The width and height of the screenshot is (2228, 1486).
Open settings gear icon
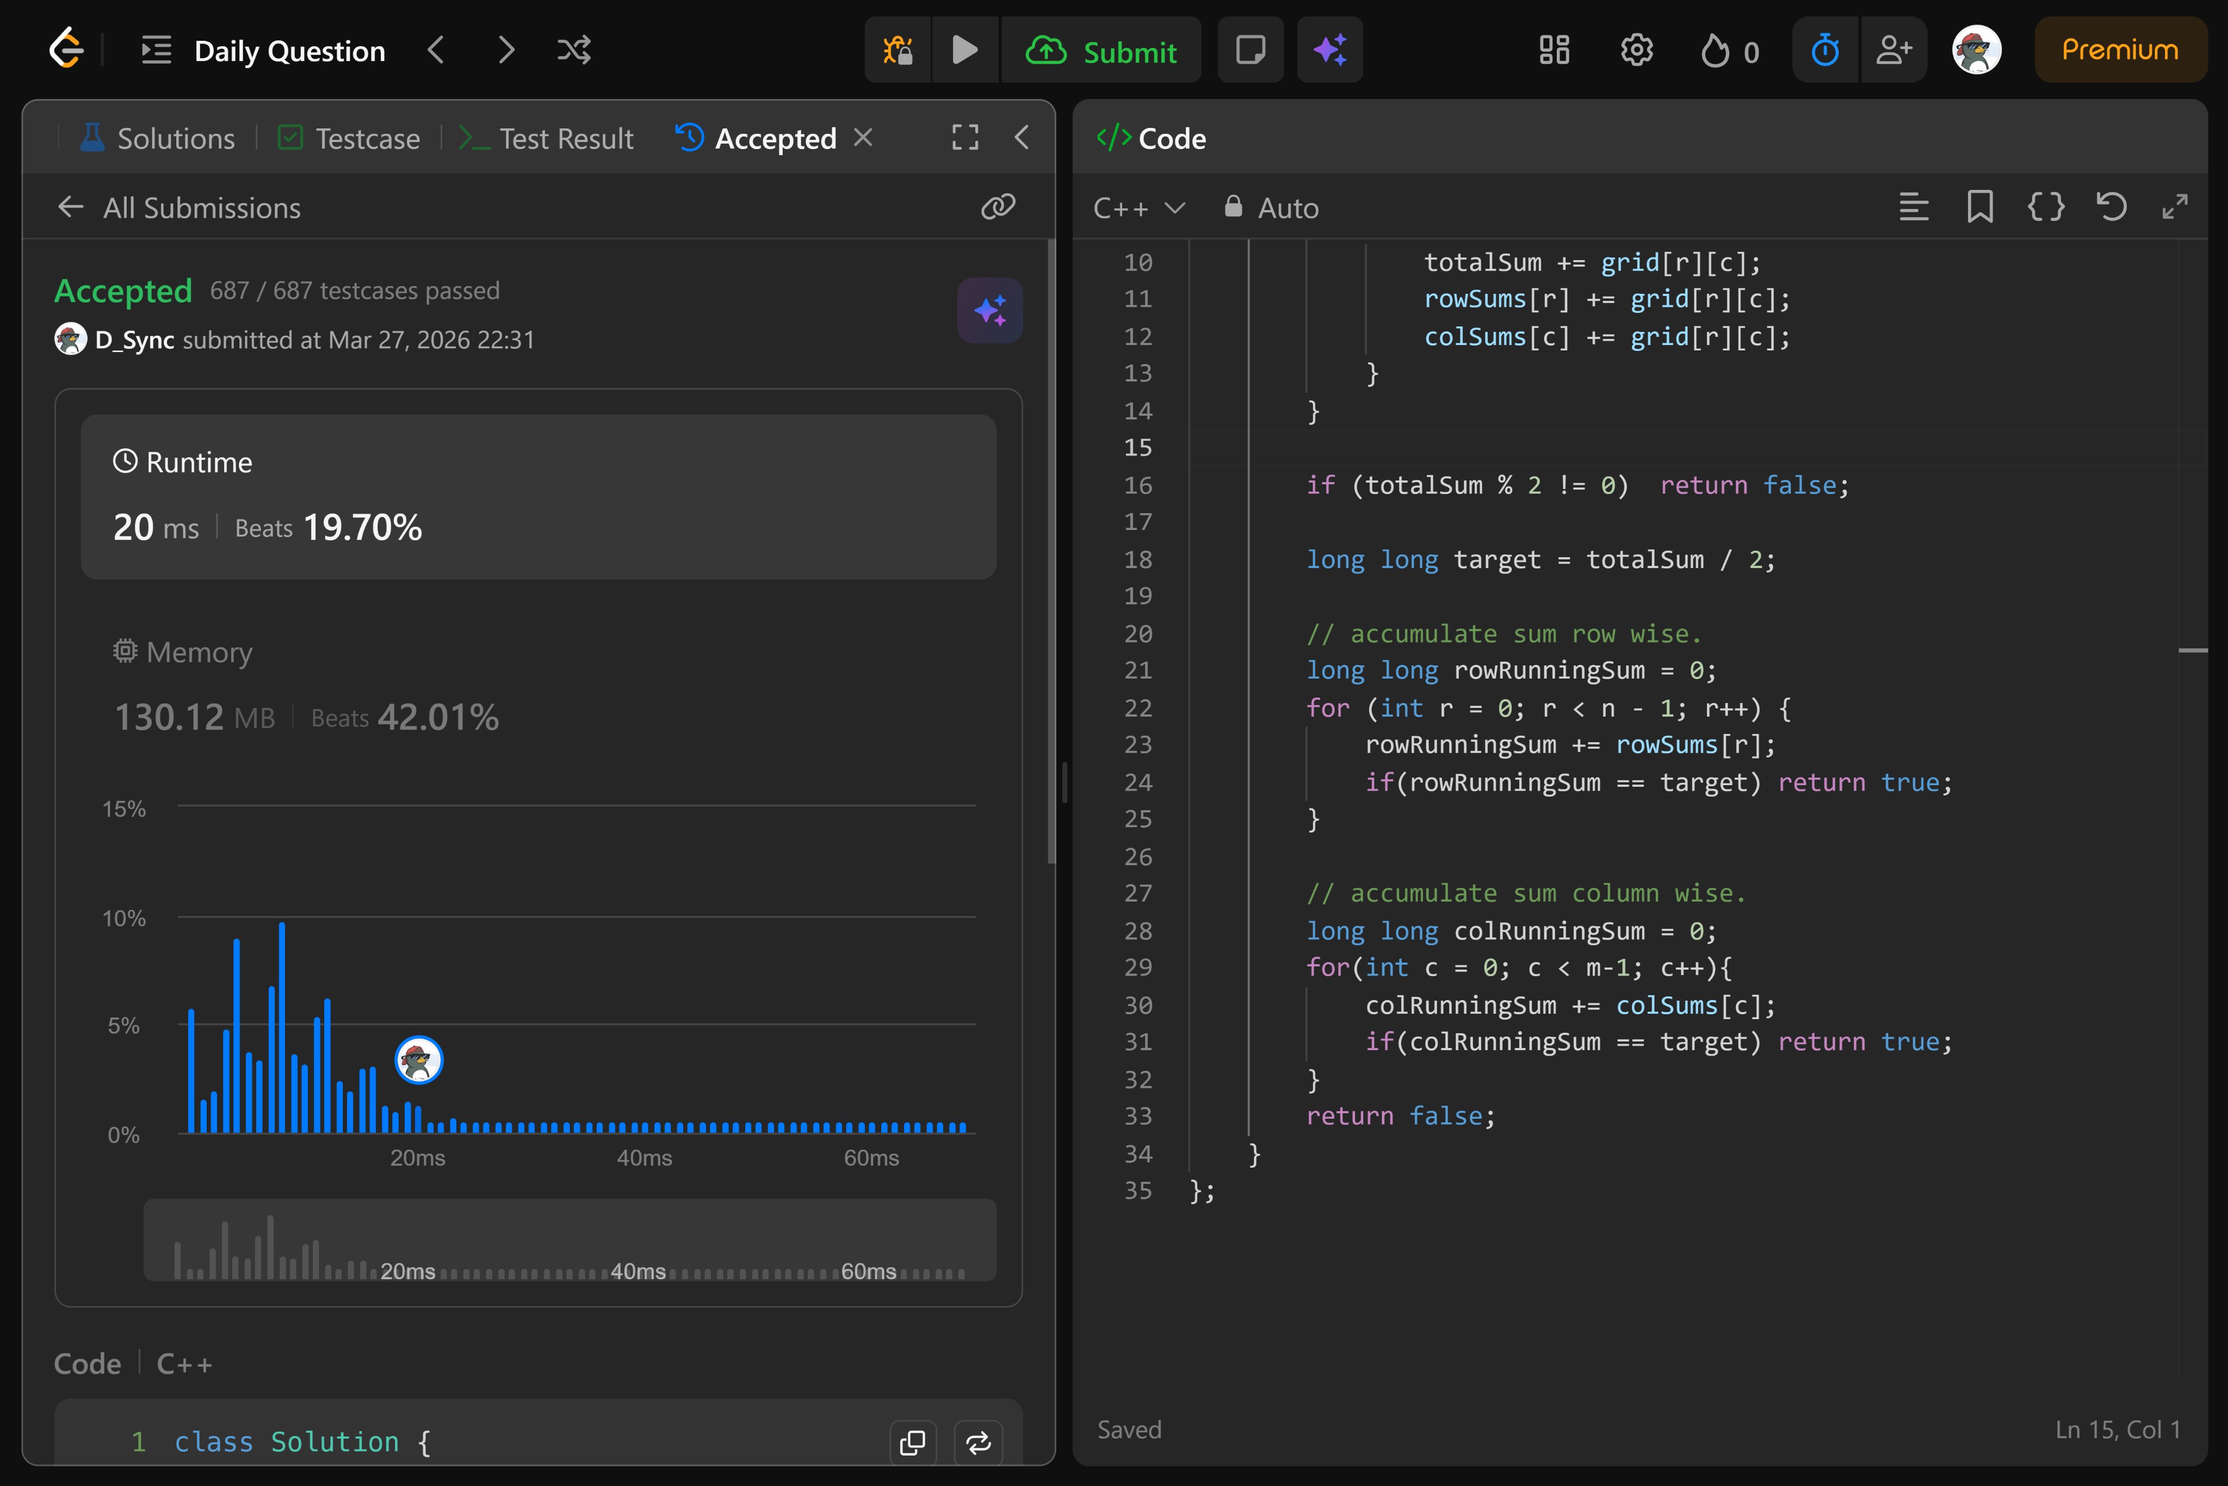tap(1636, 50)
